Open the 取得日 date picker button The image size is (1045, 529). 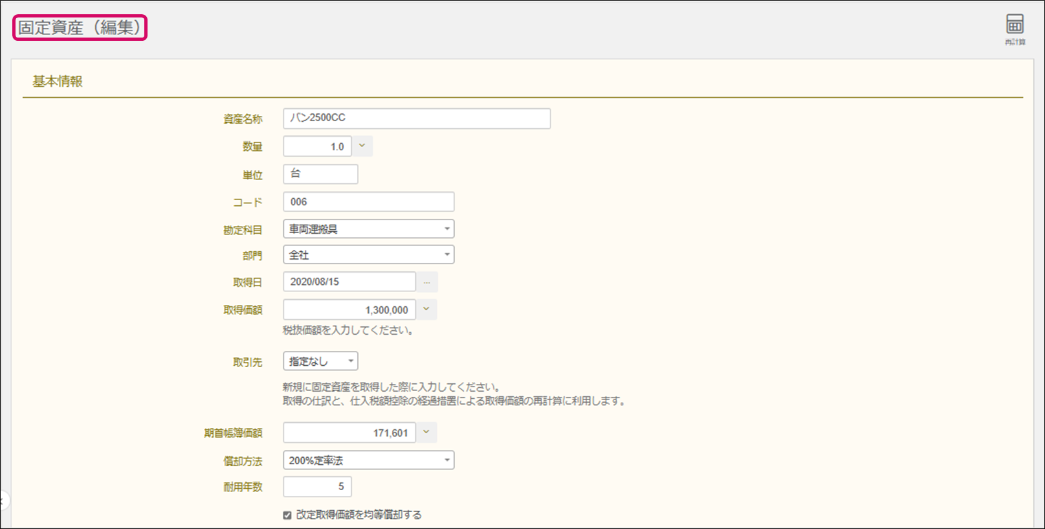(426, 282)
